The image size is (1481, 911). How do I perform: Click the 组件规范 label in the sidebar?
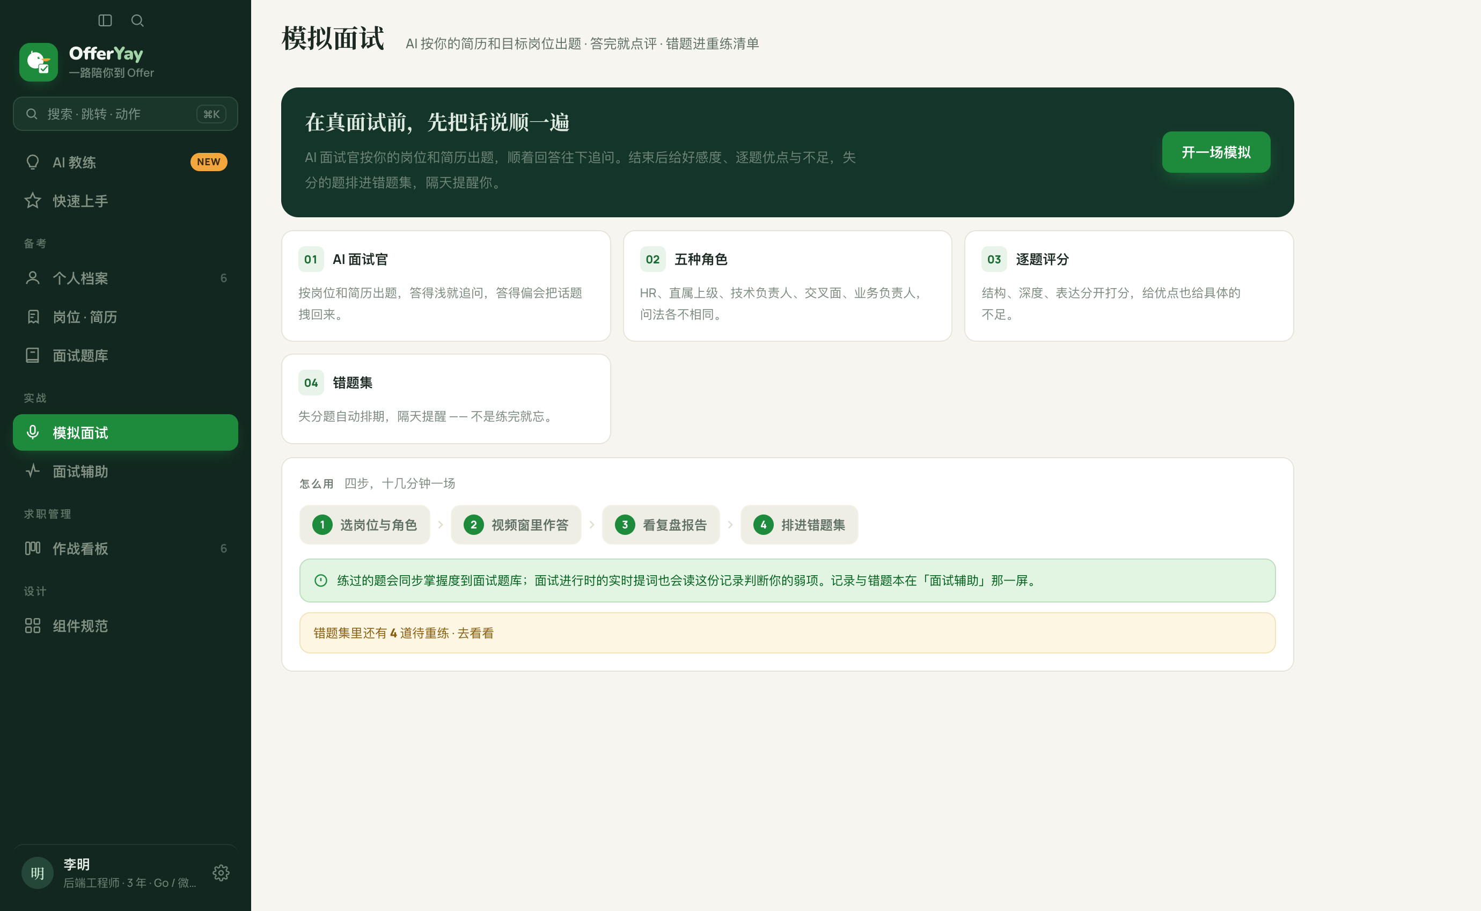[80, 626]
